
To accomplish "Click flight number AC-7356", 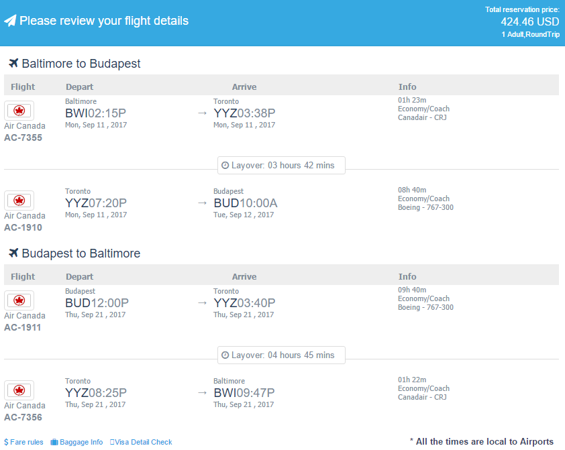I will [x=23, y=417].
